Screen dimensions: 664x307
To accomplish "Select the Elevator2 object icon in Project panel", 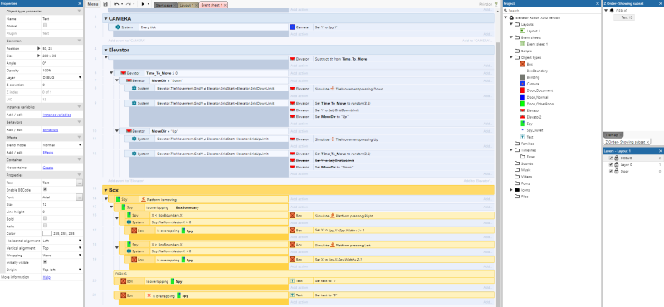I will click(522, 117).
